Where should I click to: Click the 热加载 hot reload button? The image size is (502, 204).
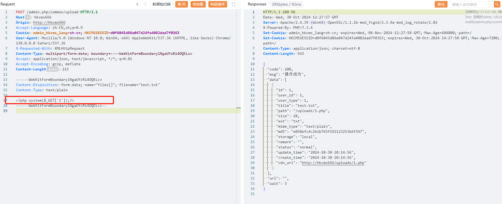point(198,4)
